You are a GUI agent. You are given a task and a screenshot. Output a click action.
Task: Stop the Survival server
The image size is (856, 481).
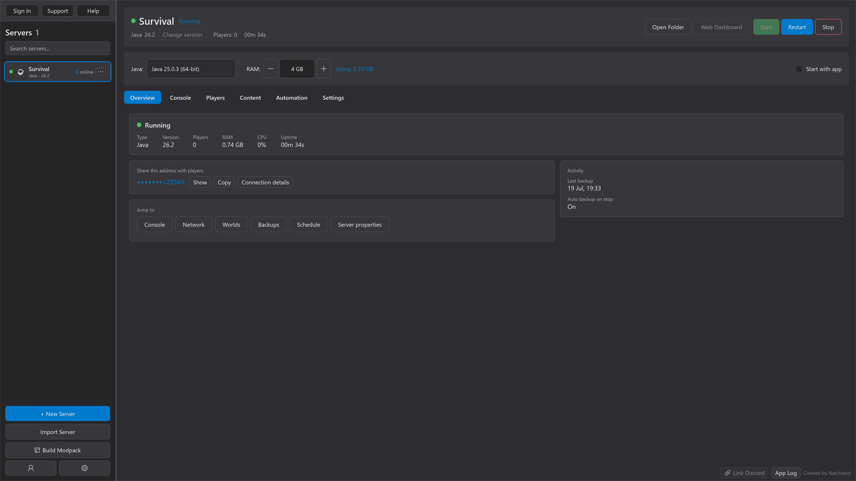tap(828, 27)
